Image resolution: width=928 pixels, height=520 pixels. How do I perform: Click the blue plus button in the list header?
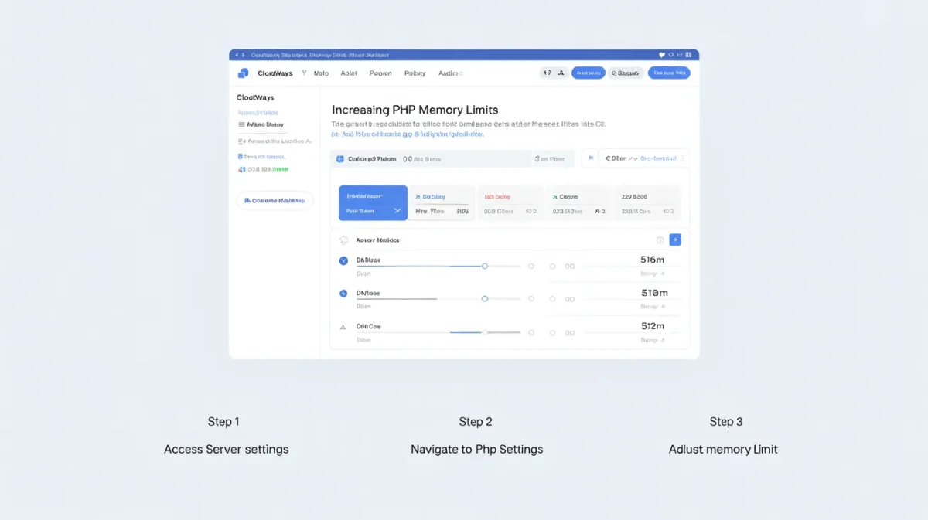pyautogui.click(x=675, y=240)
